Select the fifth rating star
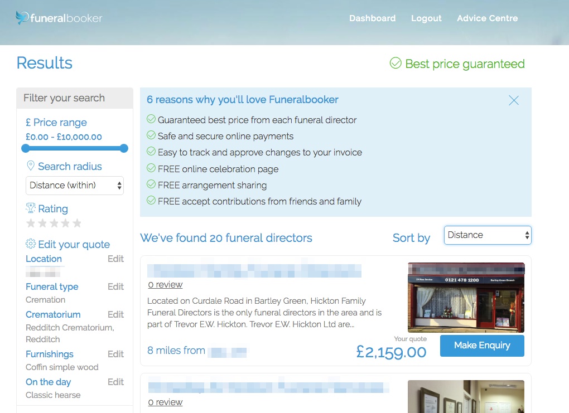The width and height of the screenshot is (569, 413). pos(77,223)
